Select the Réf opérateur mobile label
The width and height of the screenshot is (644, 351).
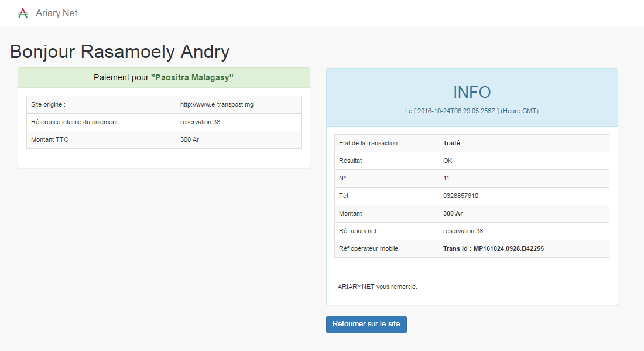tap(368, 248)
